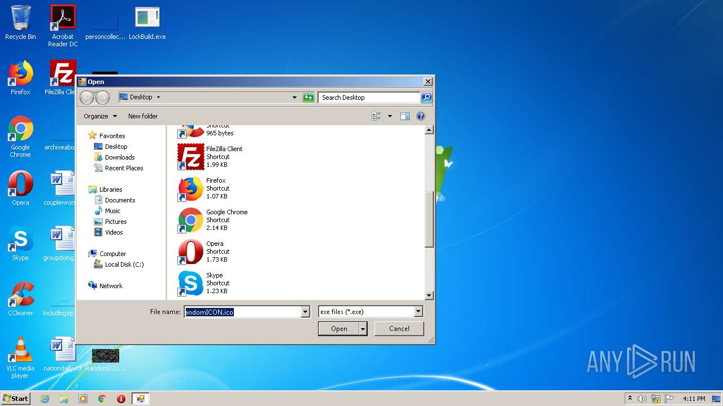Viewport: 723px width, 406px height.
Task: Select the Firefox shortcut in the file list
Action: [203, 188]
